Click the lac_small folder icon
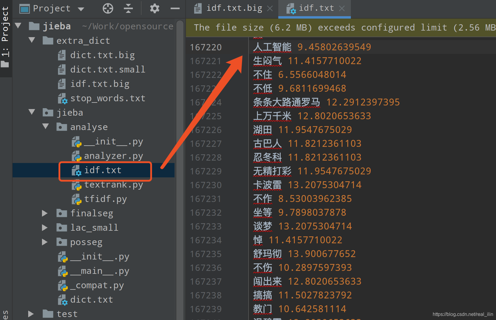496x320 pixels. pos(62,227)
